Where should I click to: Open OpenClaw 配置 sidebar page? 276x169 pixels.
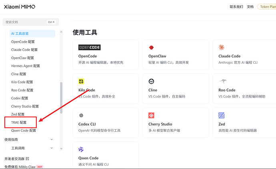click(x=22, y=58)
